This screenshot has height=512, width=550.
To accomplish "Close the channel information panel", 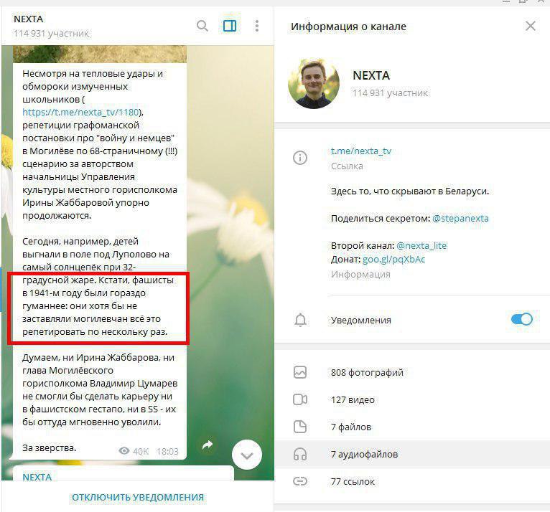I will click(x=531, y=26).
